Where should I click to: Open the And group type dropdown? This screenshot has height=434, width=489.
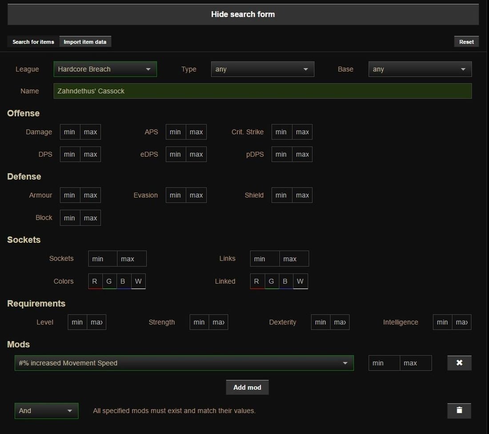(x=47, y=410)
